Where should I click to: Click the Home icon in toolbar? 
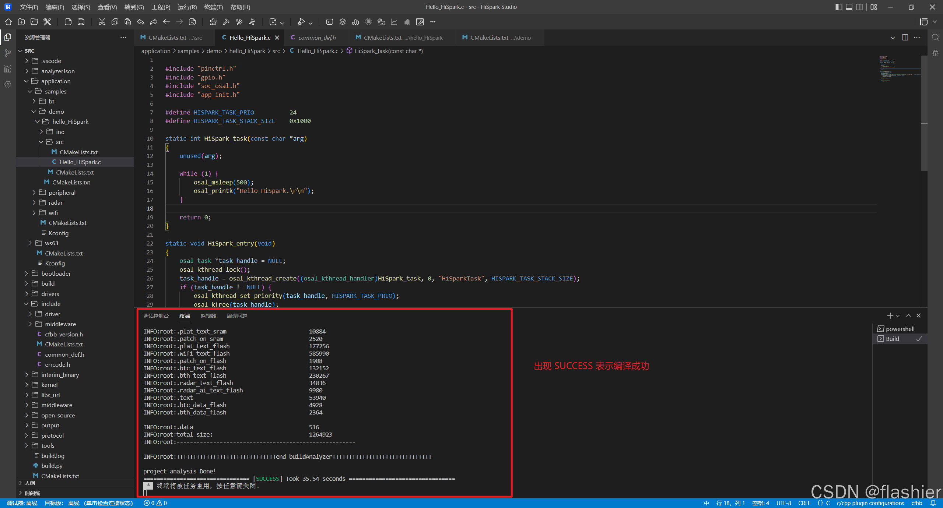(8, 22)
